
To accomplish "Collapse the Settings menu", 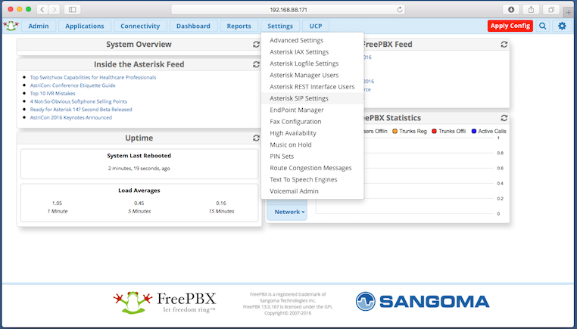I will pos(280,26).
